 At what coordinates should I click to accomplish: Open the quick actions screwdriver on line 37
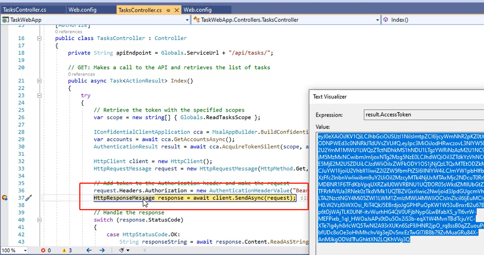point(28,198)
